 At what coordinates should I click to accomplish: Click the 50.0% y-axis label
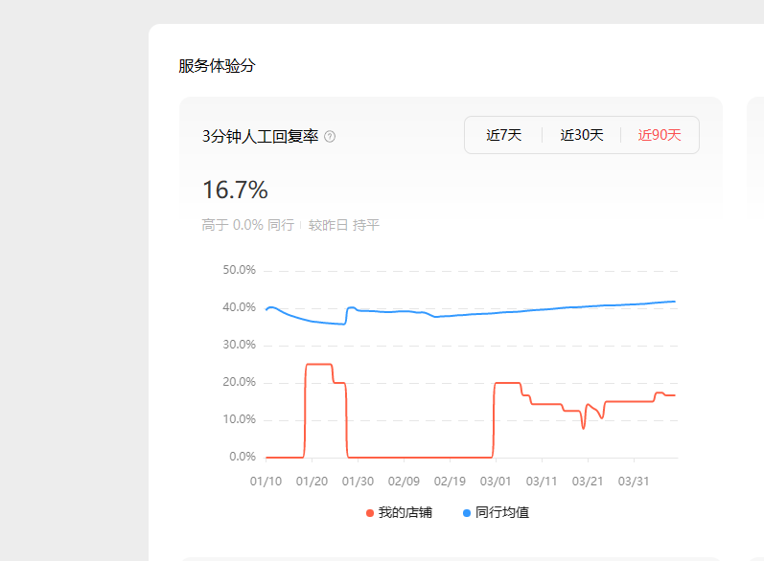pos(239,270)
